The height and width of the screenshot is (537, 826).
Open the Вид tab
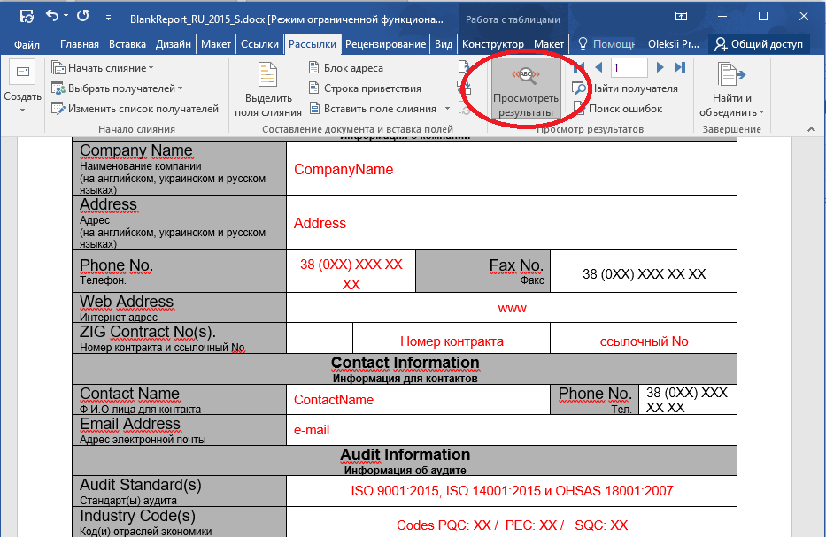click(444, 44)
